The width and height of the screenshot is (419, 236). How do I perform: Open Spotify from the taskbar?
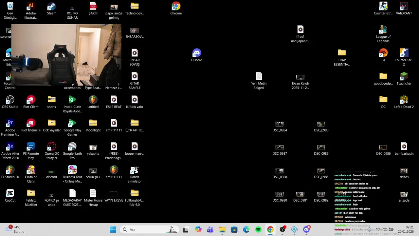[258, 229]
